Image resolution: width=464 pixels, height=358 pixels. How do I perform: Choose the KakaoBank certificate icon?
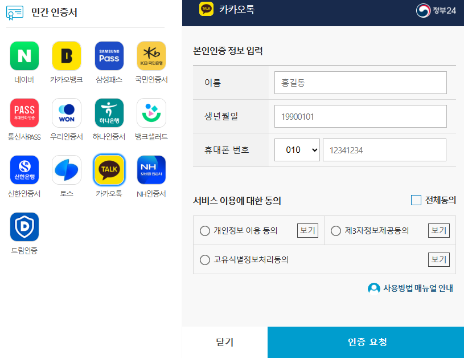point(67,56)
